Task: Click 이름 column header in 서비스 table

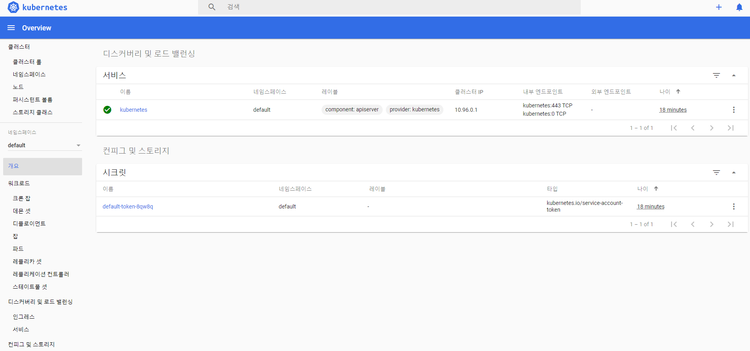Action: (125, 92)
